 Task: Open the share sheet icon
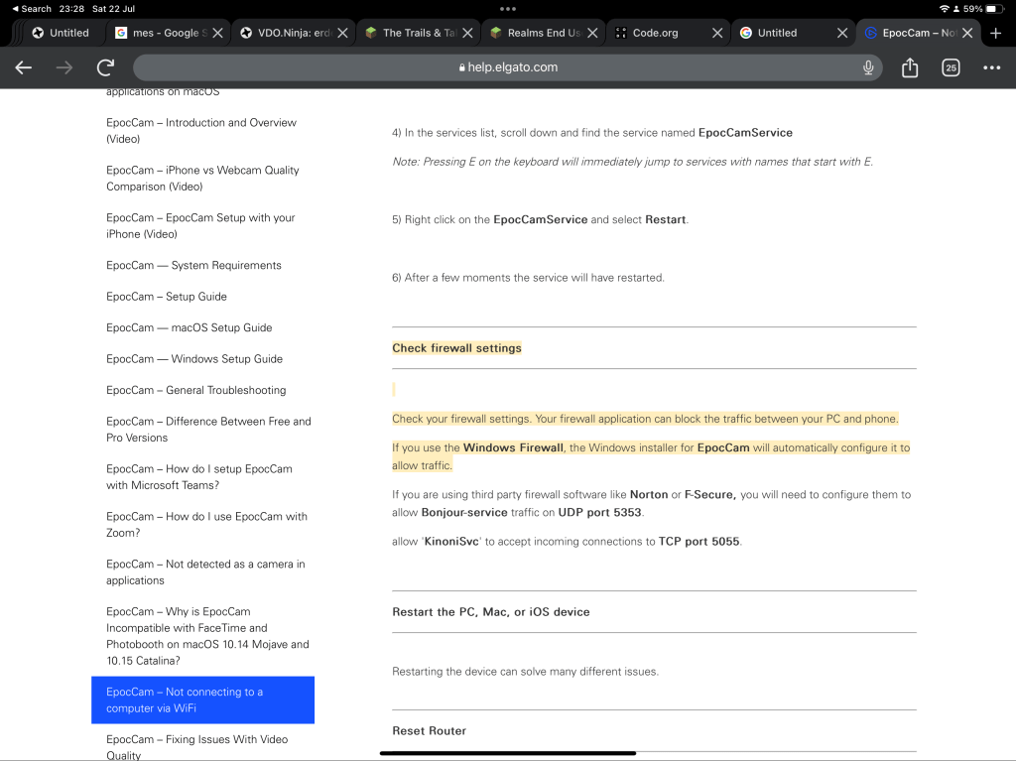tap(910, 67)
